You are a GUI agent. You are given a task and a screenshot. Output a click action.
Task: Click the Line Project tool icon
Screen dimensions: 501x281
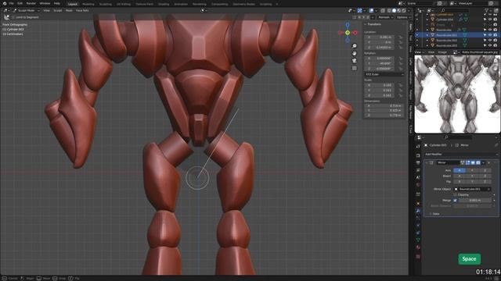coord(6,17)
